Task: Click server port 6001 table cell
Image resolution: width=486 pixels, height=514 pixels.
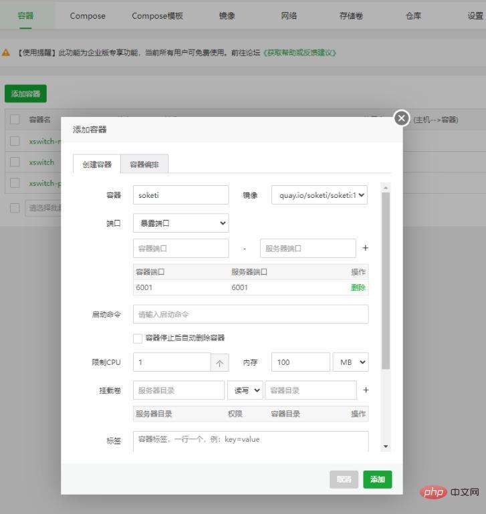Action: (240, 287)
